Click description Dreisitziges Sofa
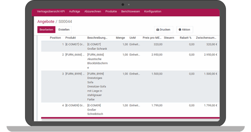This screenshot has height=132, width=251. click(x=95, y=80)
